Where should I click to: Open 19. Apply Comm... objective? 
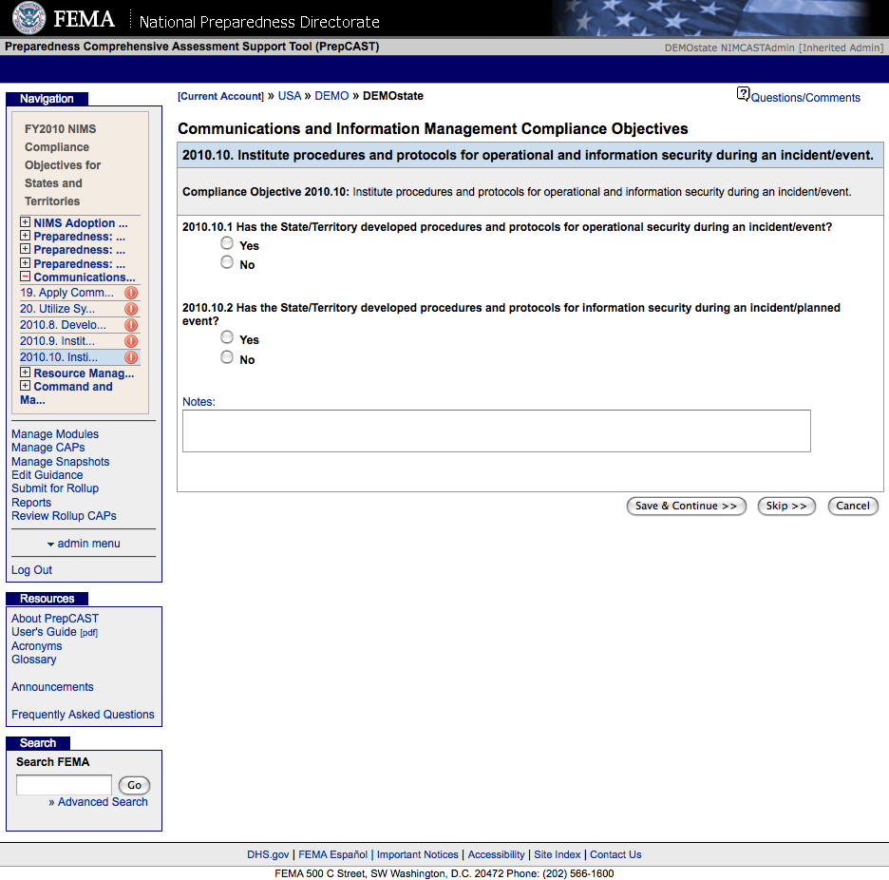coord(66,293)
